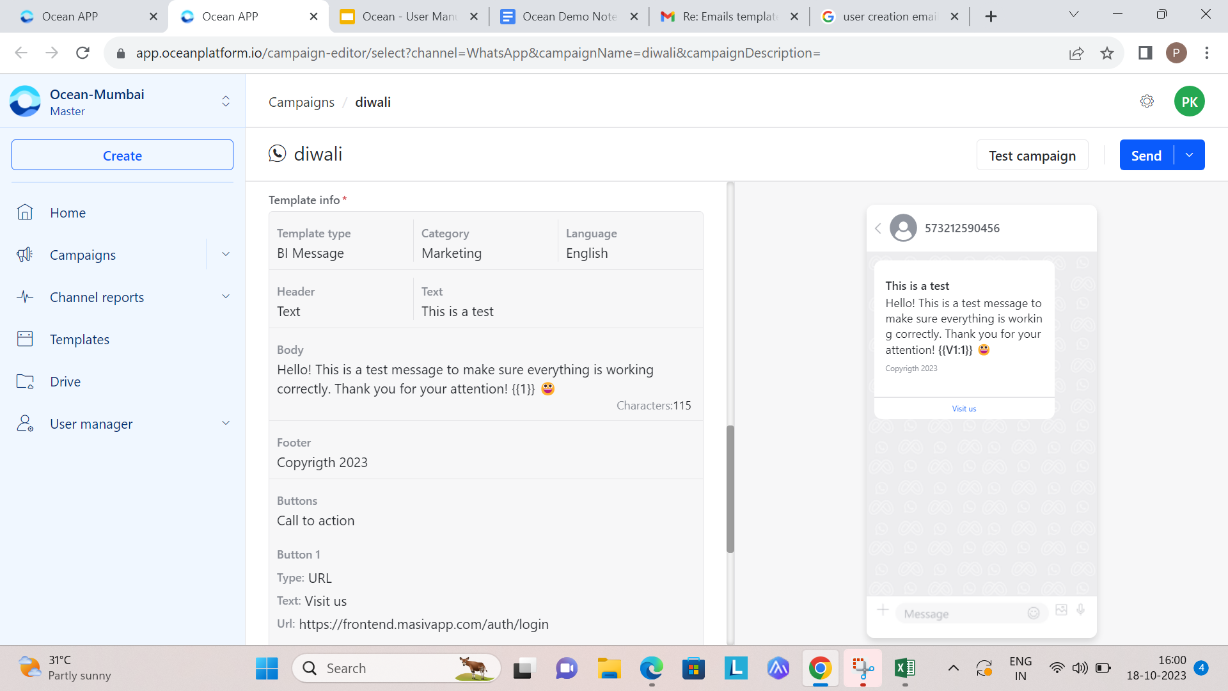Switch to the first Ocean APP tab
This screenshot has width=1228, height=691.
(x=84, y=17)
